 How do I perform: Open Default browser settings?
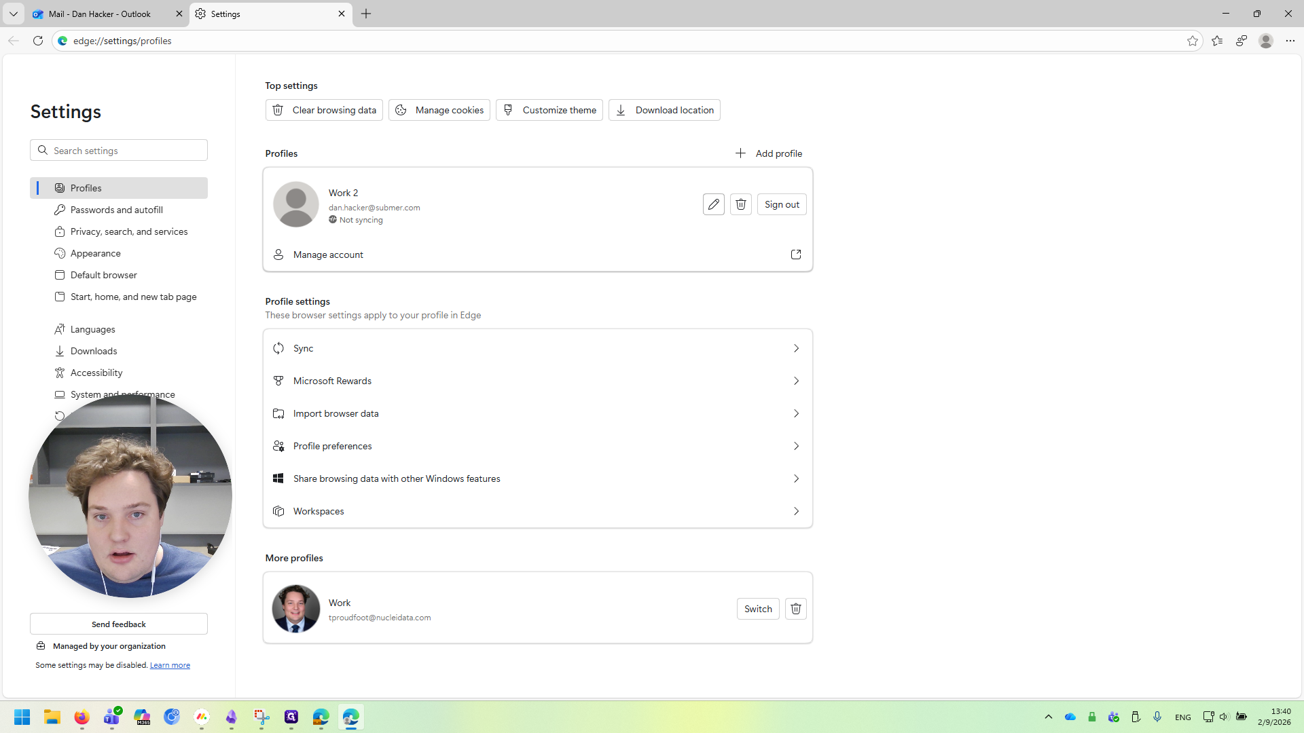click(119, 275)
